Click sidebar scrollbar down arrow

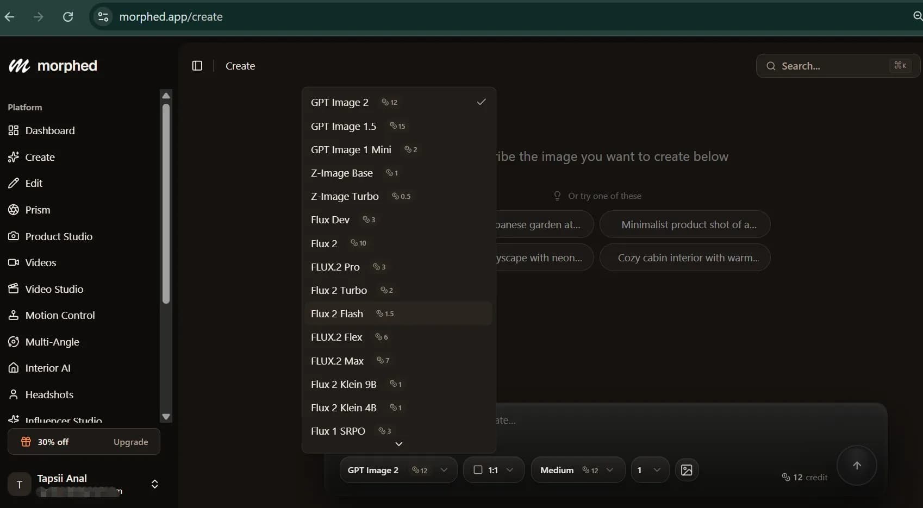(166, 417)
